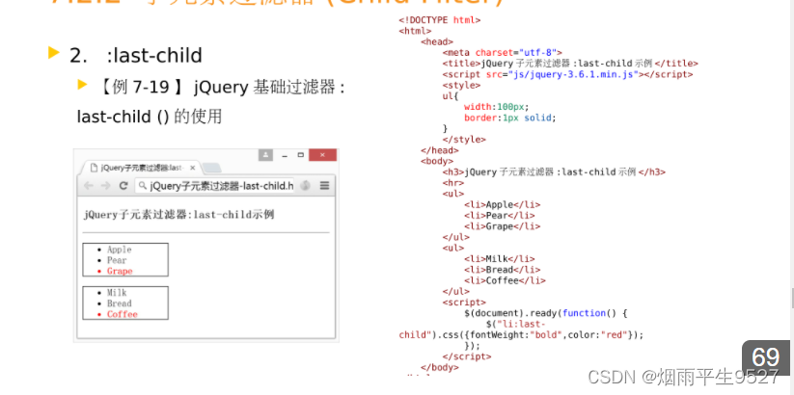The image size is (794, 395).
Task: Click the '<li>Grape</li>' code line
Action: (503, 226)
